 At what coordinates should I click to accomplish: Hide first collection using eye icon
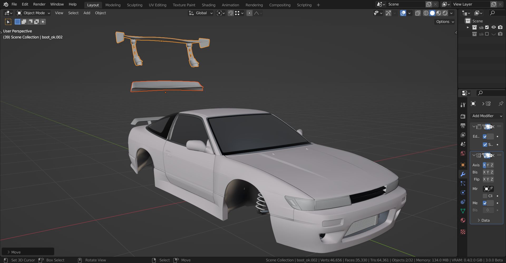pos(494,27)
